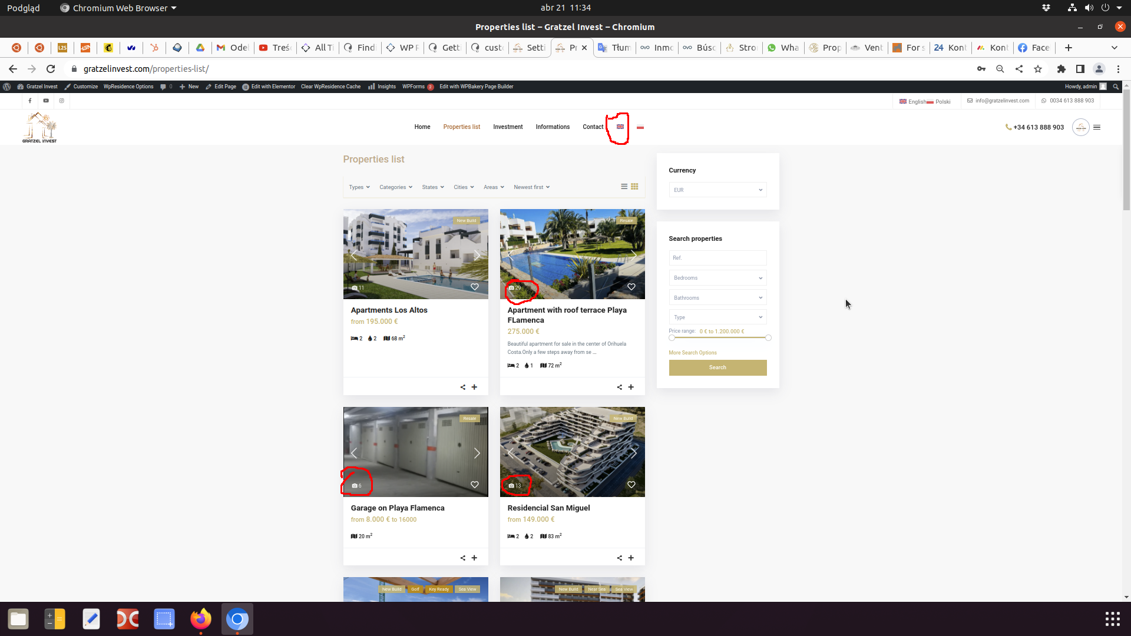Click plus compare icon on Residencial San Miguel card
Screen dimensions: 1131x636
631,558
